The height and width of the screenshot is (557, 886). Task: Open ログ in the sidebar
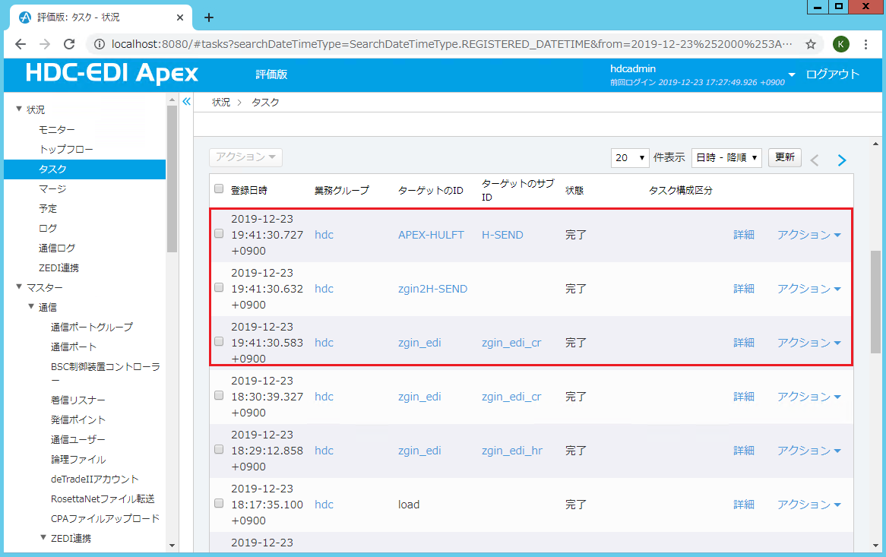47,229
